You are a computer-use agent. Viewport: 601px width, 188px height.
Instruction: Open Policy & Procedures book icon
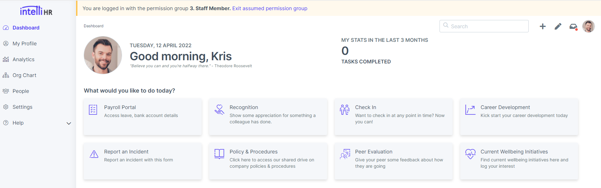click(219, 154)
